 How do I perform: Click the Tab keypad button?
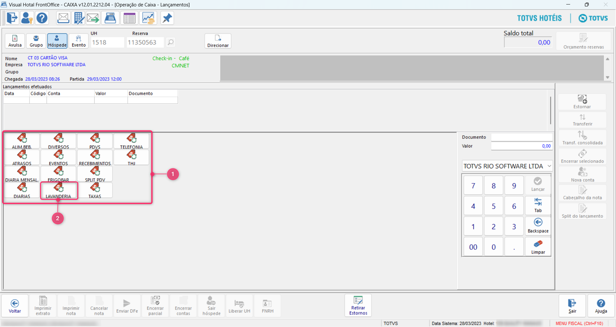pyautogui.click(x=538, y=205)
